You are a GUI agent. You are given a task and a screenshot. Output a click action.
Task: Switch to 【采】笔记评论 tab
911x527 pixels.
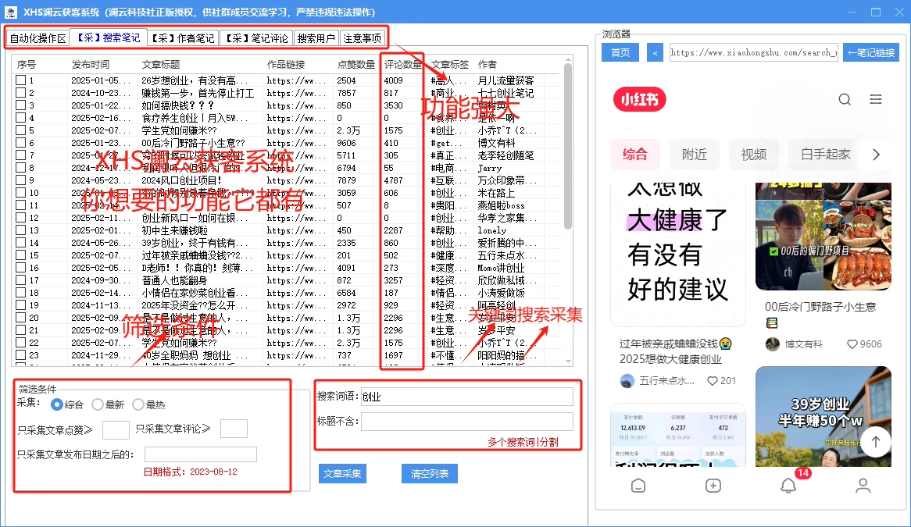click(x=257, y=38)
